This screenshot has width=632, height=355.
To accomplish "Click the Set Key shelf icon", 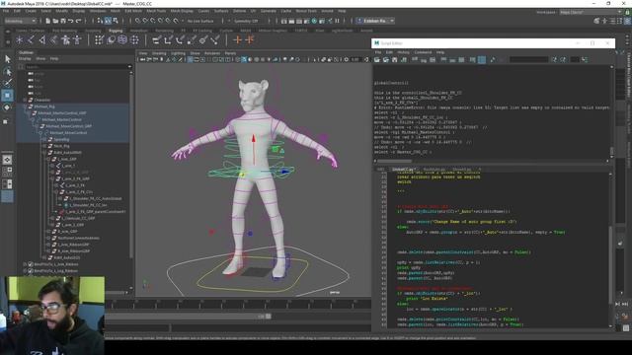I will point(238,39).
